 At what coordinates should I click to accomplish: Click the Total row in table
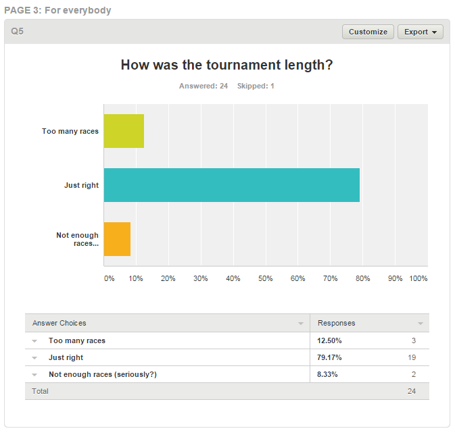(41, 391)
